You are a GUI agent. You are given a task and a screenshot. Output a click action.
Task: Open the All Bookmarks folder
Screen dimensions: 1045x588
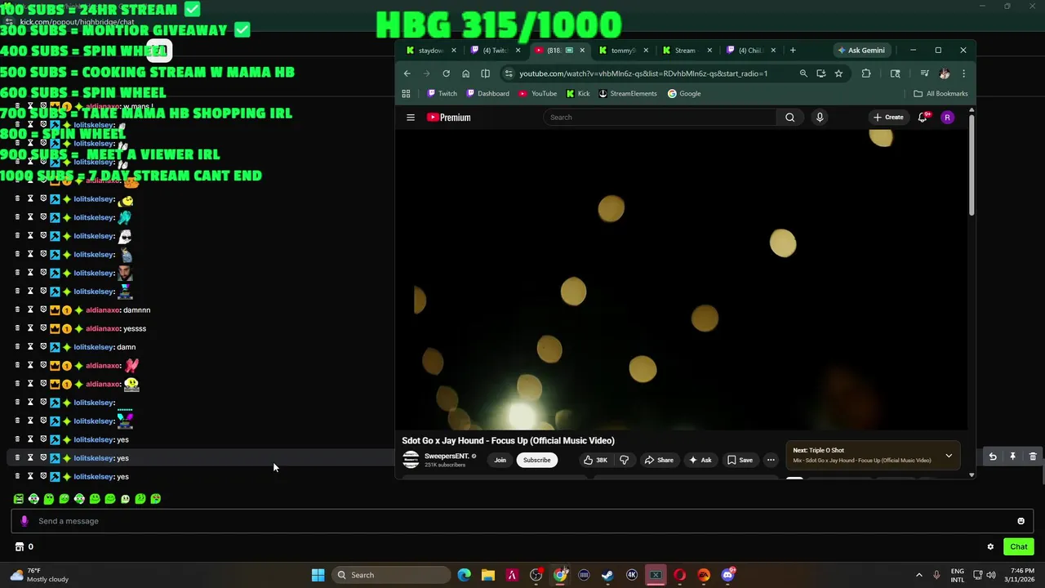940,94
